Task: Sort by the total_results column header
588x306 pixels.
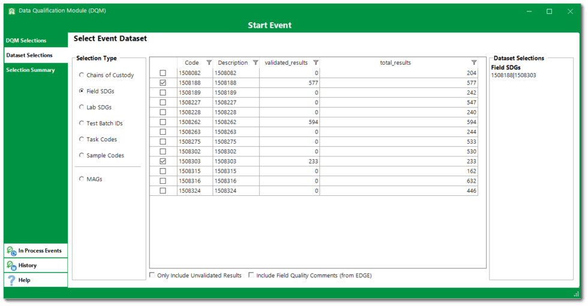Action: 395,62
